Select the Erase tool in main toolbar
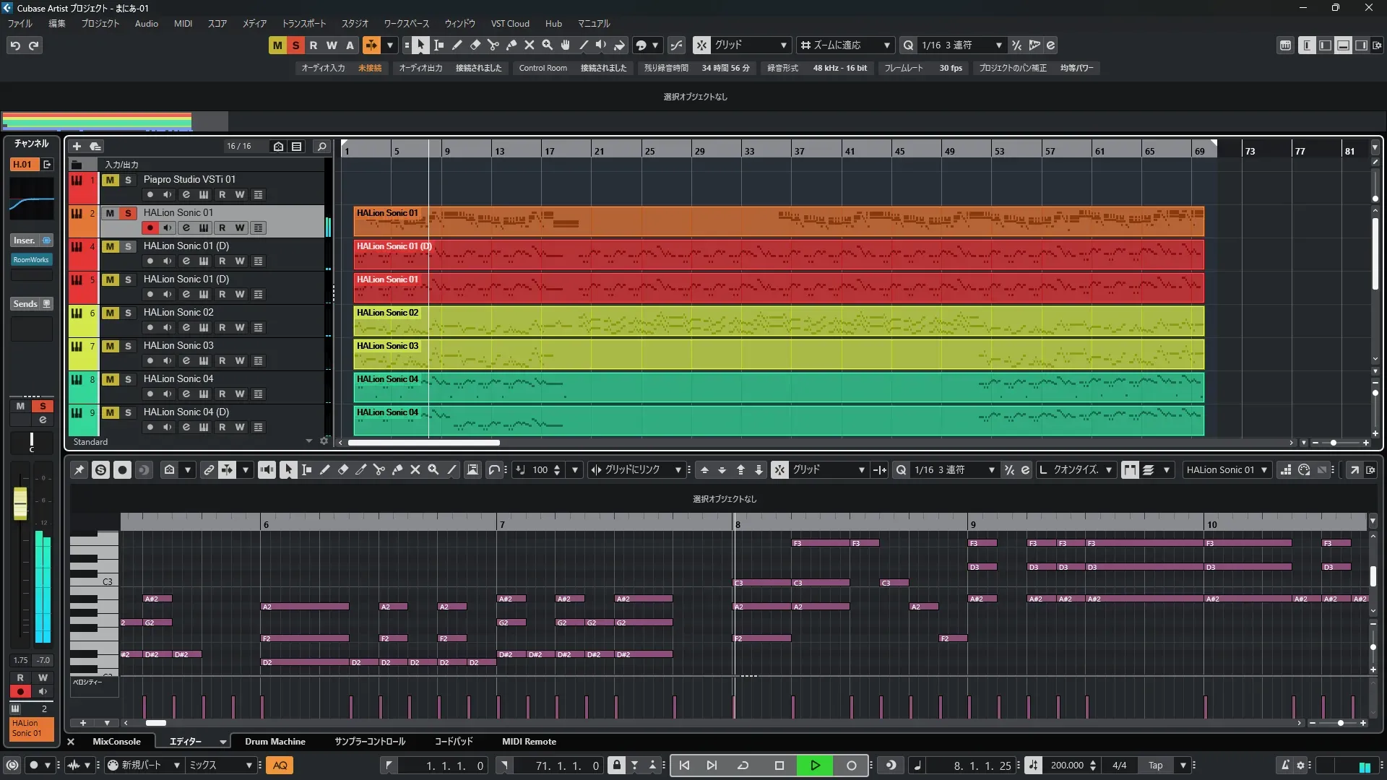 click(x=475, y=45)
